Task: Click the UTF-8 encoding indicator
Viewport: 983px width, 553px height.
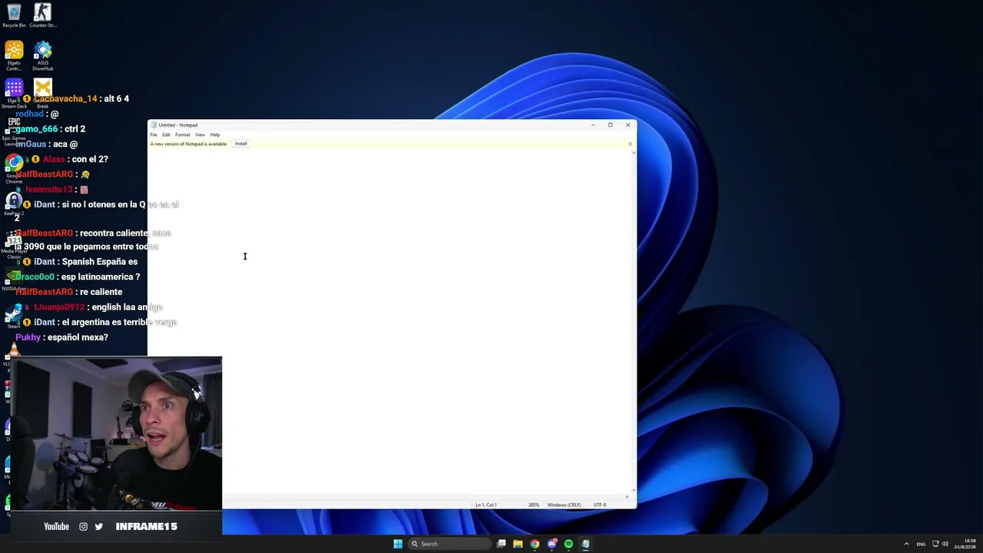Action: [600, 505]
